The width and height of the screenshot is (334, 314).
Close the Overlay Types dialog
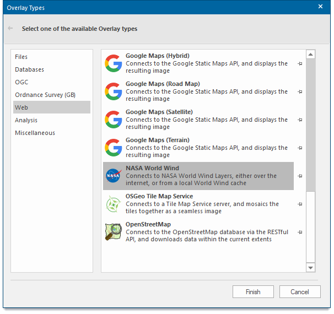(320, 7)
